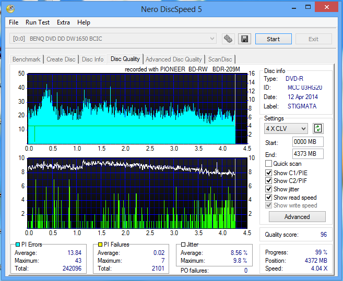Click the Nero DiscSpeed app icon in title bar

point(10,8)
